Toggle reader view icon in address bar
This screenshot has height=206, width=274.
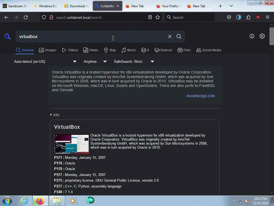pos(150,17)
